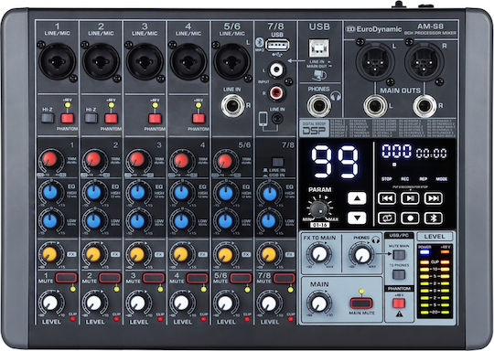This screenshot has height=351, width=494.
Task: Start recording with the record button
Action: (410, 218)
